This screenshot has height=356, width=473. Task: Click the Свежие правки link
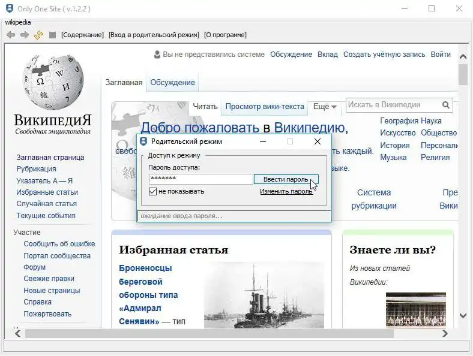pos(49,279)
